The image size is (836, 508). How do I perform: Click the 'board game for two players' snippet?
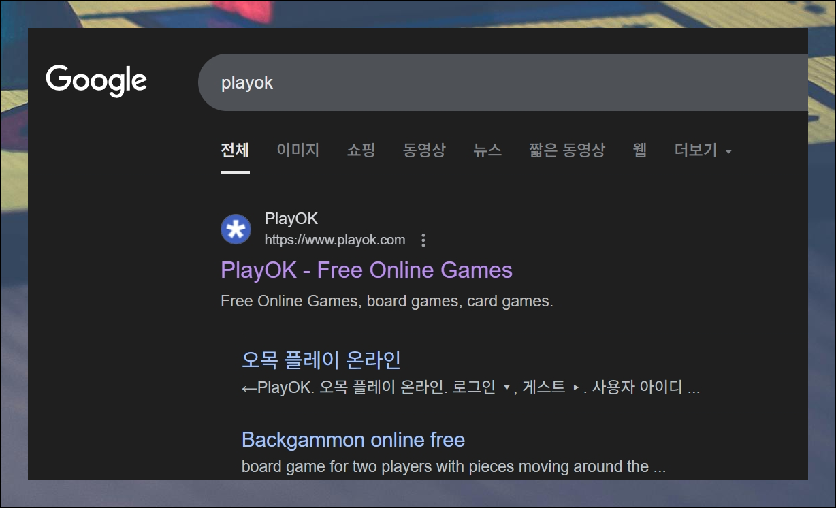coord(453,467)
